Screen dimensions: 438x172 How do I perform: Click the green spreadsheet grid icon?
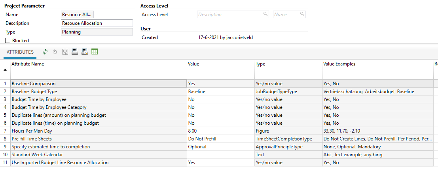[x=95, y=52]
